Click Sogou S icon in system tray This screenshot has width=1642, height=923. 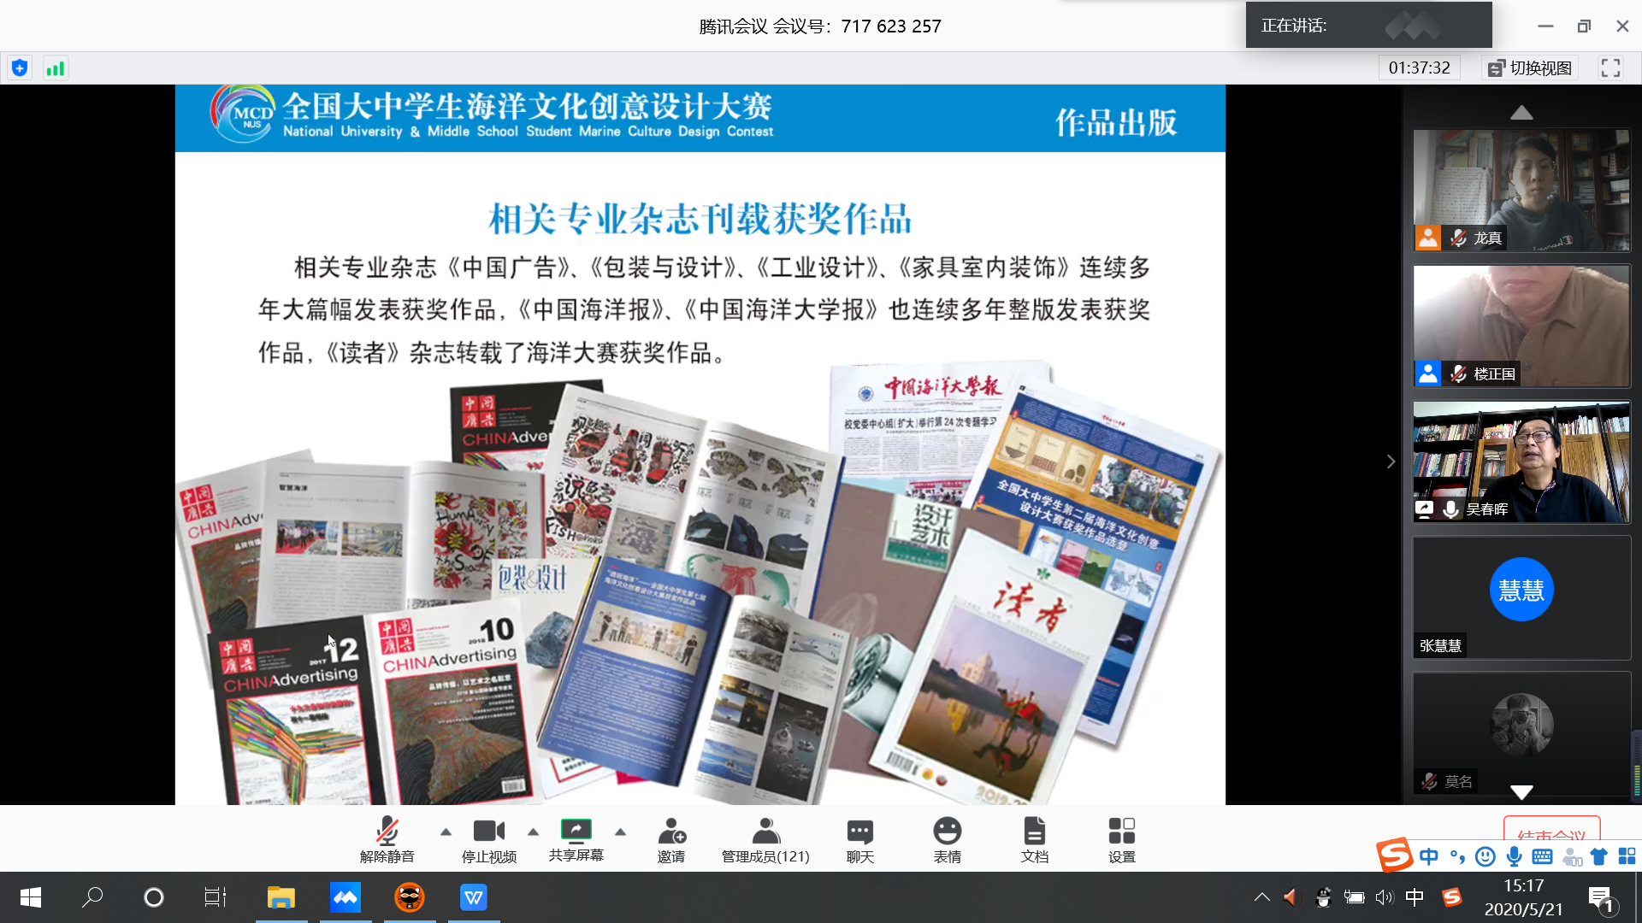click(x=1451, y=897)
